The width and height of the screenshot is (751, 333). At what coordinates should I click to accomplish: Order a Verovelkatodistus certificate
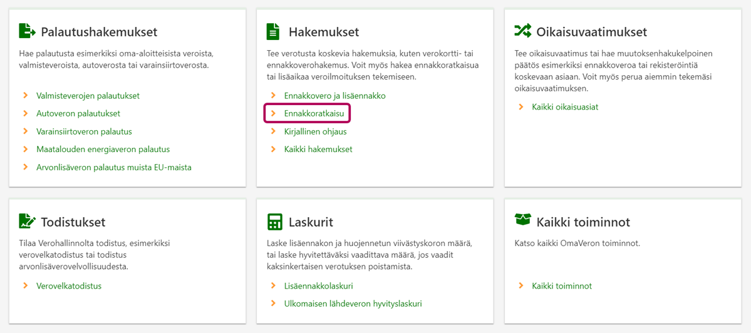[x=69, y=286]
